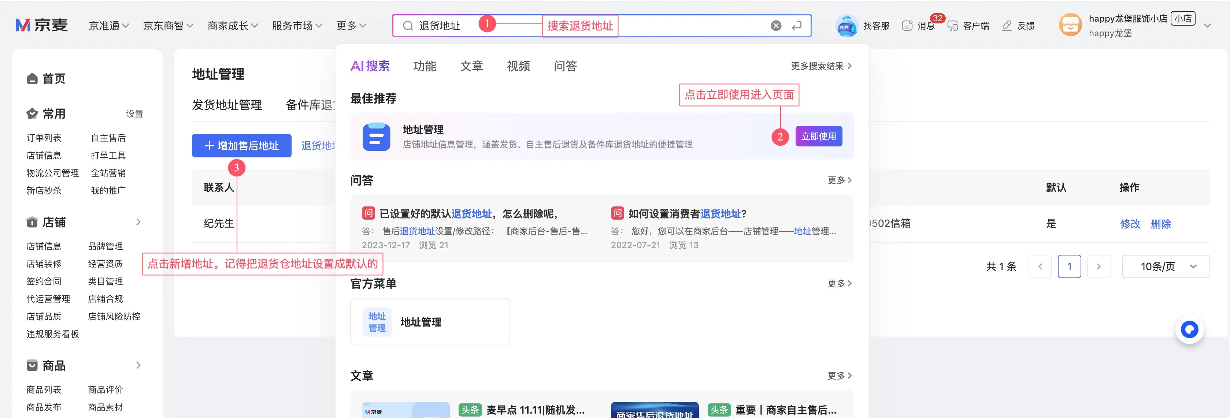Click inside the search input field
The height and width of the screenshot is (418, 1230).
click(x=692, y=26)
